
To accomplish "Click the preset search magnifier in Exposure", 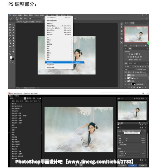I will click(39, 101).
